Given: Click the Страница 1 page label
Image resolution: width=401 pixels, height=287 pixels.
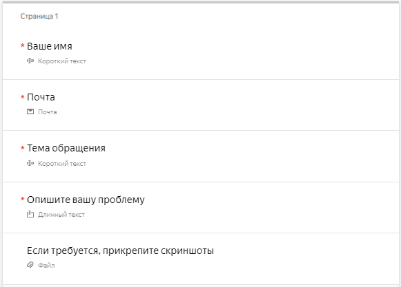Looking at the screenshot, I should tap(39, 16).
